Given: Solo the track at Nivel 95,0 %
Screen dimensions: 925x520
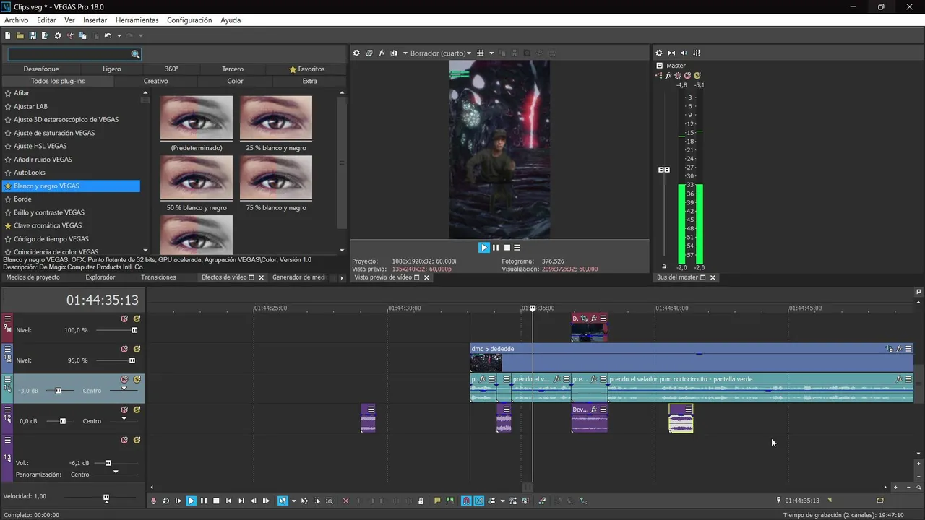Looking at the screenshot, I should coord(137,349).
